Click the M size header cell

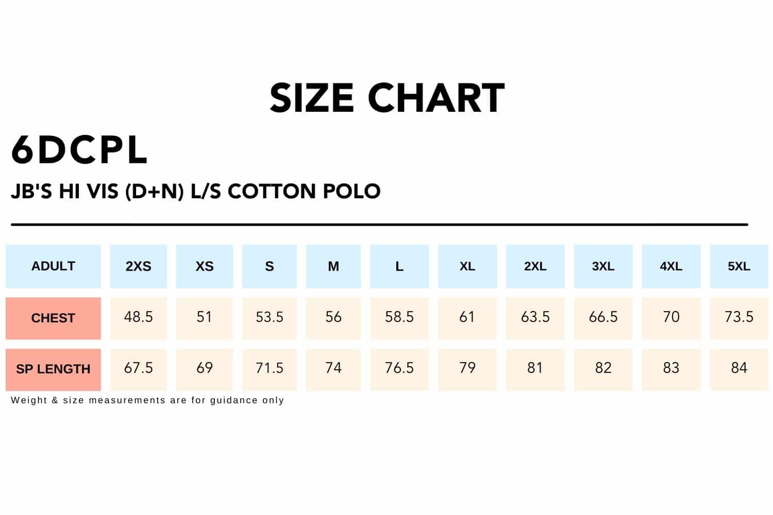[333, 266]
